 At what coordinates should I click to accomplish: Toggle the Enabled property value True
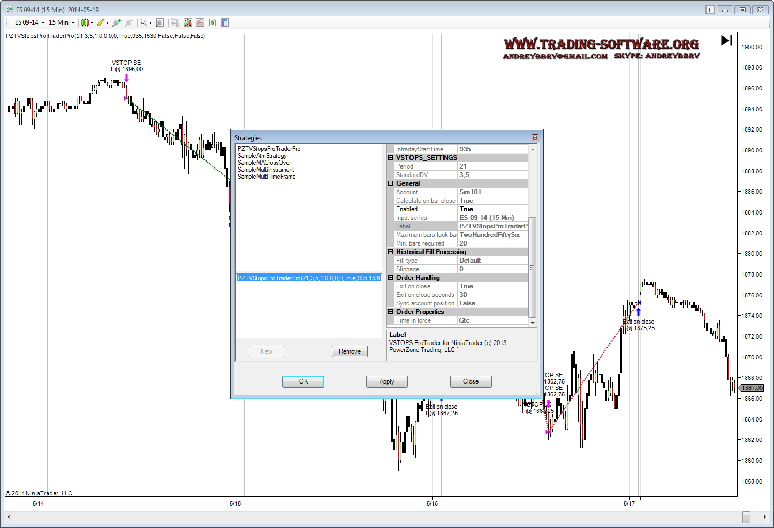[492, 209]
